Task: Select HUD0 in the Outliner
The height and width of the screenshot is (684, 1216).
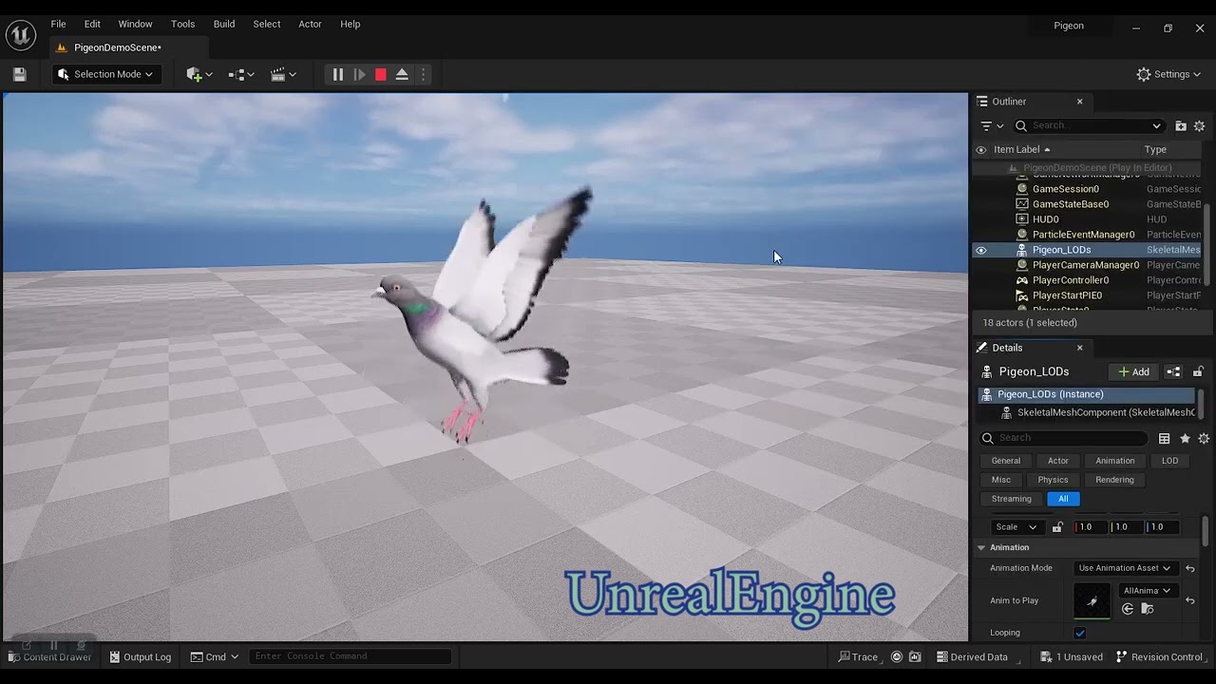Action: click(1045, 219)
